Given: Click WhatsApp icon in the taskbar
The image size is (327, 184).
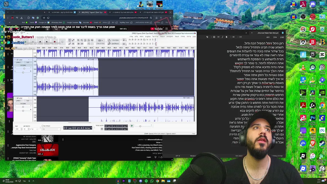Looking at the screenshot, I should pyautogui.click(x=152, y=181).
